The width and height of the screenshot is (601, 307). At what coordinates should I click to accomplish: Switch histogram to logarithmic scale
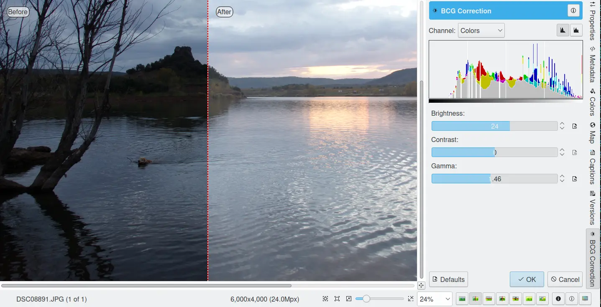(x=576, y=30)
